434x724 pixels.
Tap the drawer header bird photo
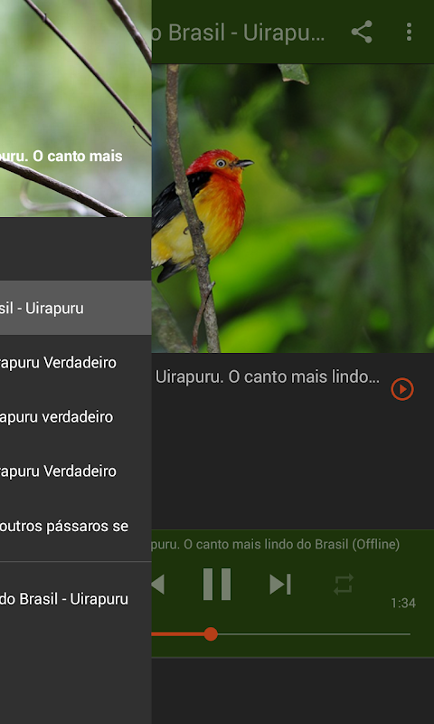(76, 109)
